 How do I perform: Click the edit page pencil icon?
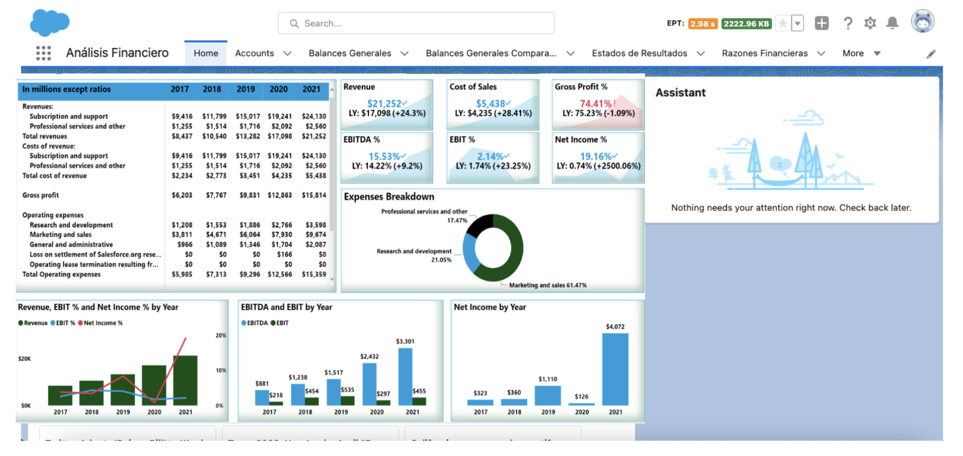931,54
